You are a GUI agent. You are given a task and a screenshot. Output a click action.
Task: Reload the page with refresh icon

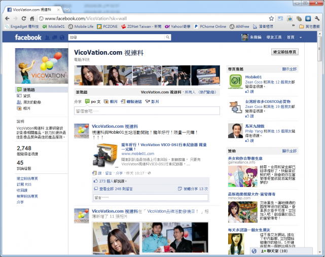click(24, 18)
